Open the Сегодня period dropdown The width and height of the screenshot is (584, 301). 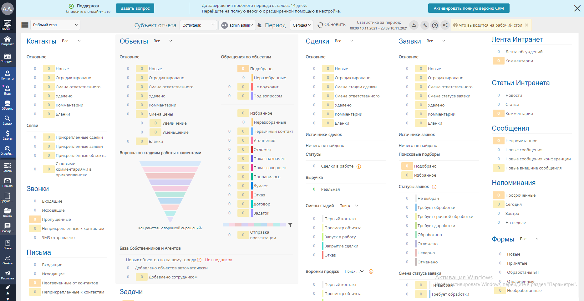[x=302, y=25]
